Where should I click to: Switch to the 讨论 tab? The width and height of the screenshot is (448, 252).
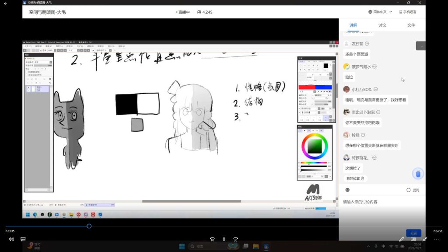[382, 25]
